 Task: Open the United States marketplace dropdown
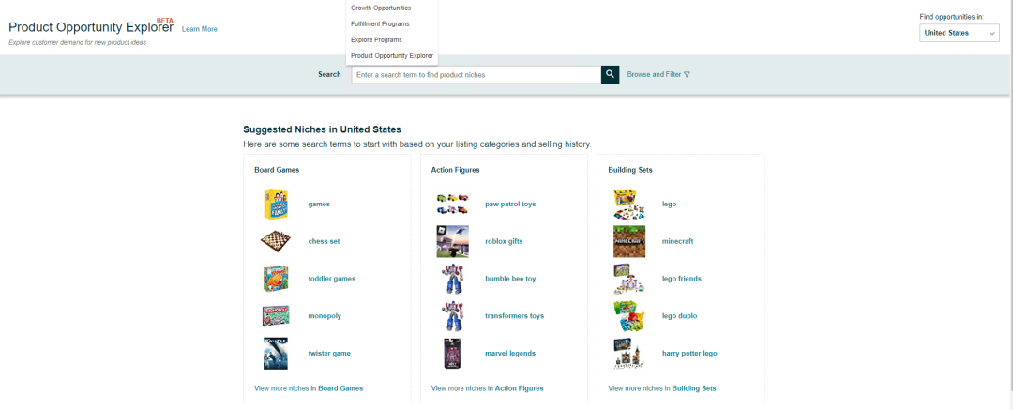click(960, 33)
